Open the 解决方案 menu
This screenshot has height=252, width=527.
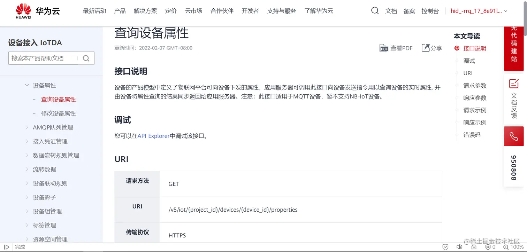point(145,11)
